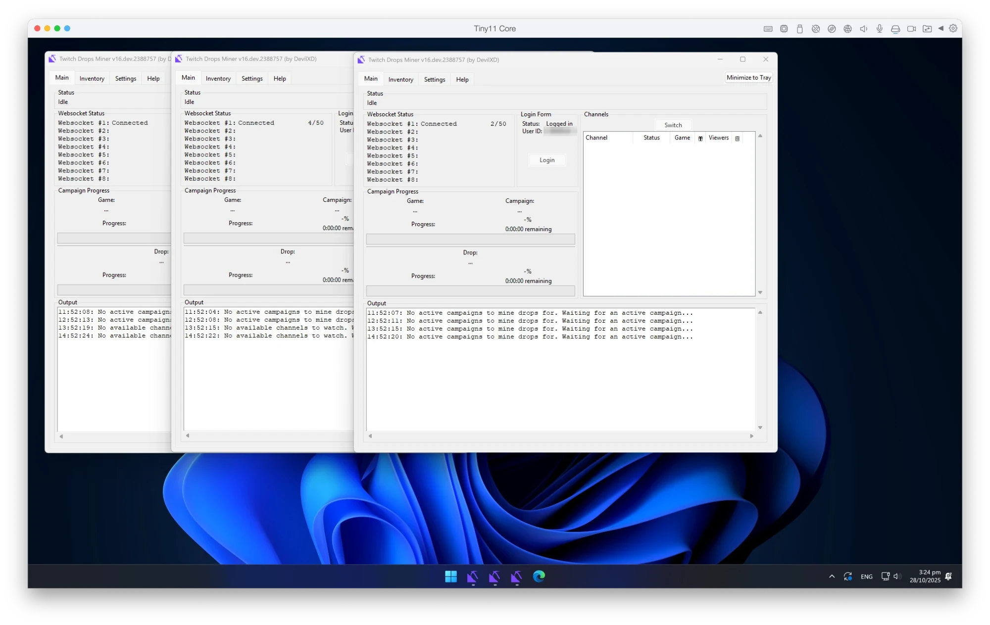Click the Campaign progress bar in the front window
This screenshot has height=625, width=990.
click(470, 240)
